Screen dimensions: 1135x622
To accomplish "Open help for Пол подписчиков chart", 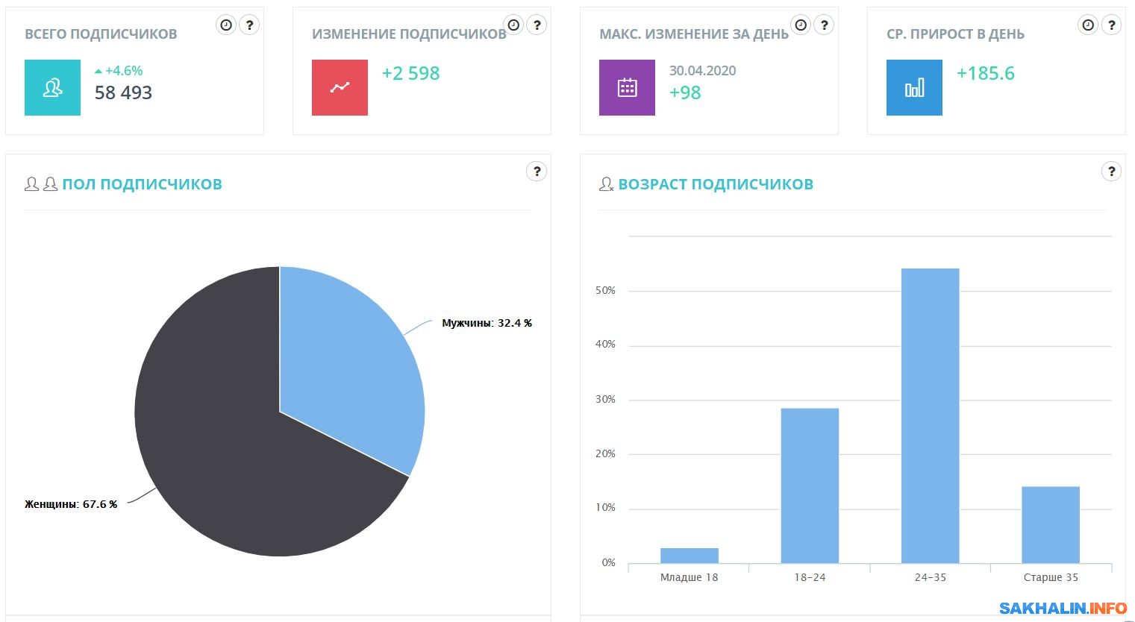I will (537, 172).
